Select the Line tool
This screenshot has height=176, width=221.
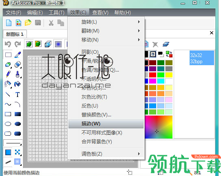tap(8, 94)
